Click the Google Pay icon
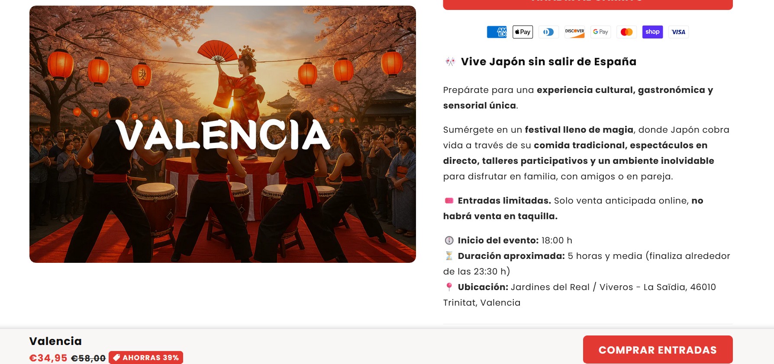The height and width of the screenshot is (364, 774). click(x=600, y=32)
